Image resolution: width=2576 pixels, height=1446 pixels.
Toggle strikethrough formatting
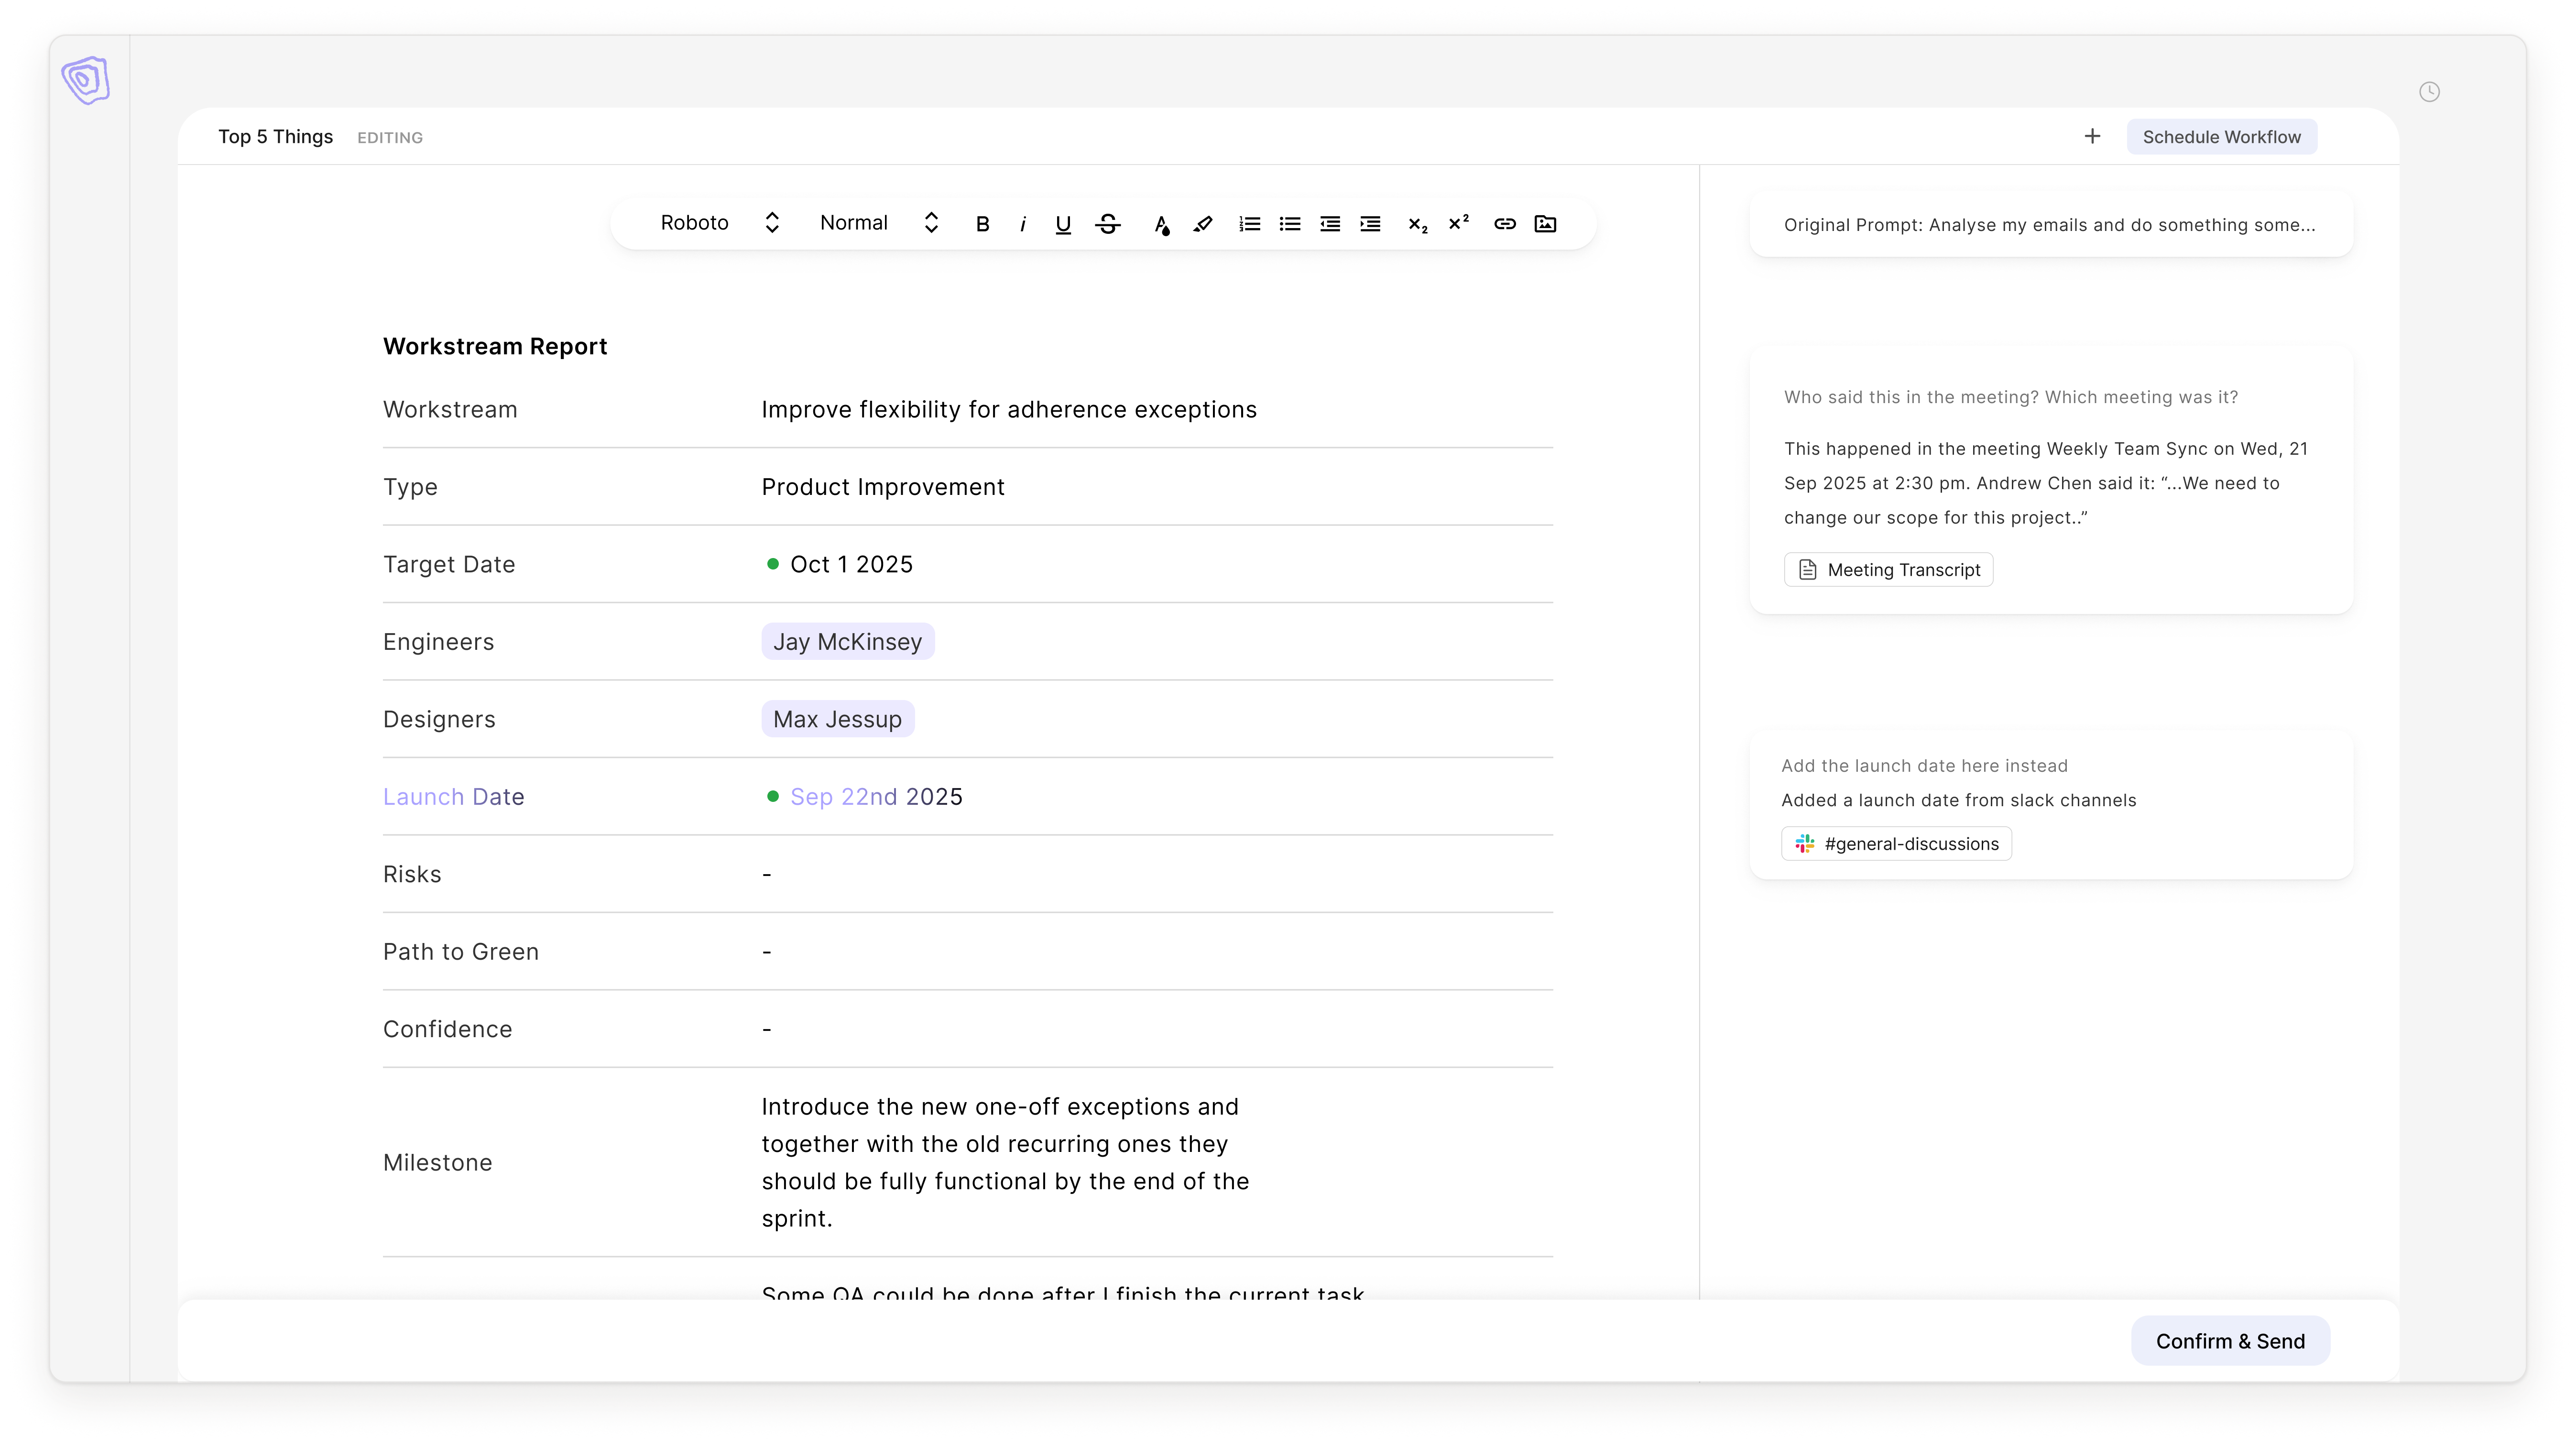pos(1108,224)
